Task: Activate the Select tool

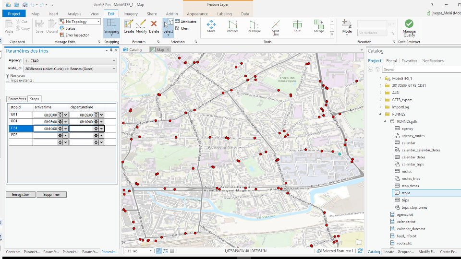Action: (168, 28)
